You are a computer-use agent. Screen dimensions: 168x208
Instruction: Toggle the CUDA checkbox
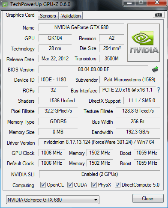[70, 184]
